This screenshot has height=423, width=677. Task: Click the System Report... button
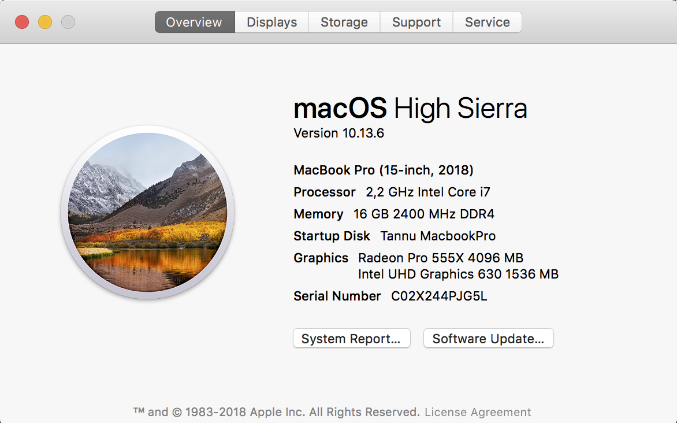(x=351, y=338)
